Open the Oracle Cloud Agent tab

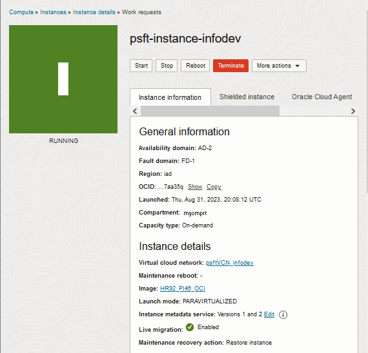click(322, 97)
